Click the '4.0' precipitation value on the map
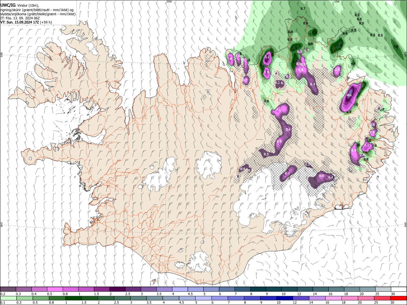Viewport: 407px width, 305px height. (349, 95)
